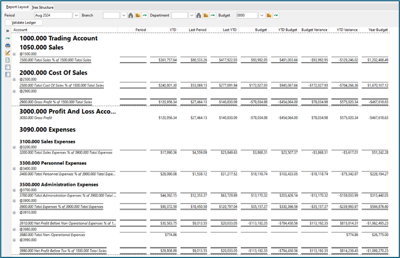This screenshot has width=400, height=258.
Task: Select the 3100.000 Sales Expenses heading
Action: (47, 141)
